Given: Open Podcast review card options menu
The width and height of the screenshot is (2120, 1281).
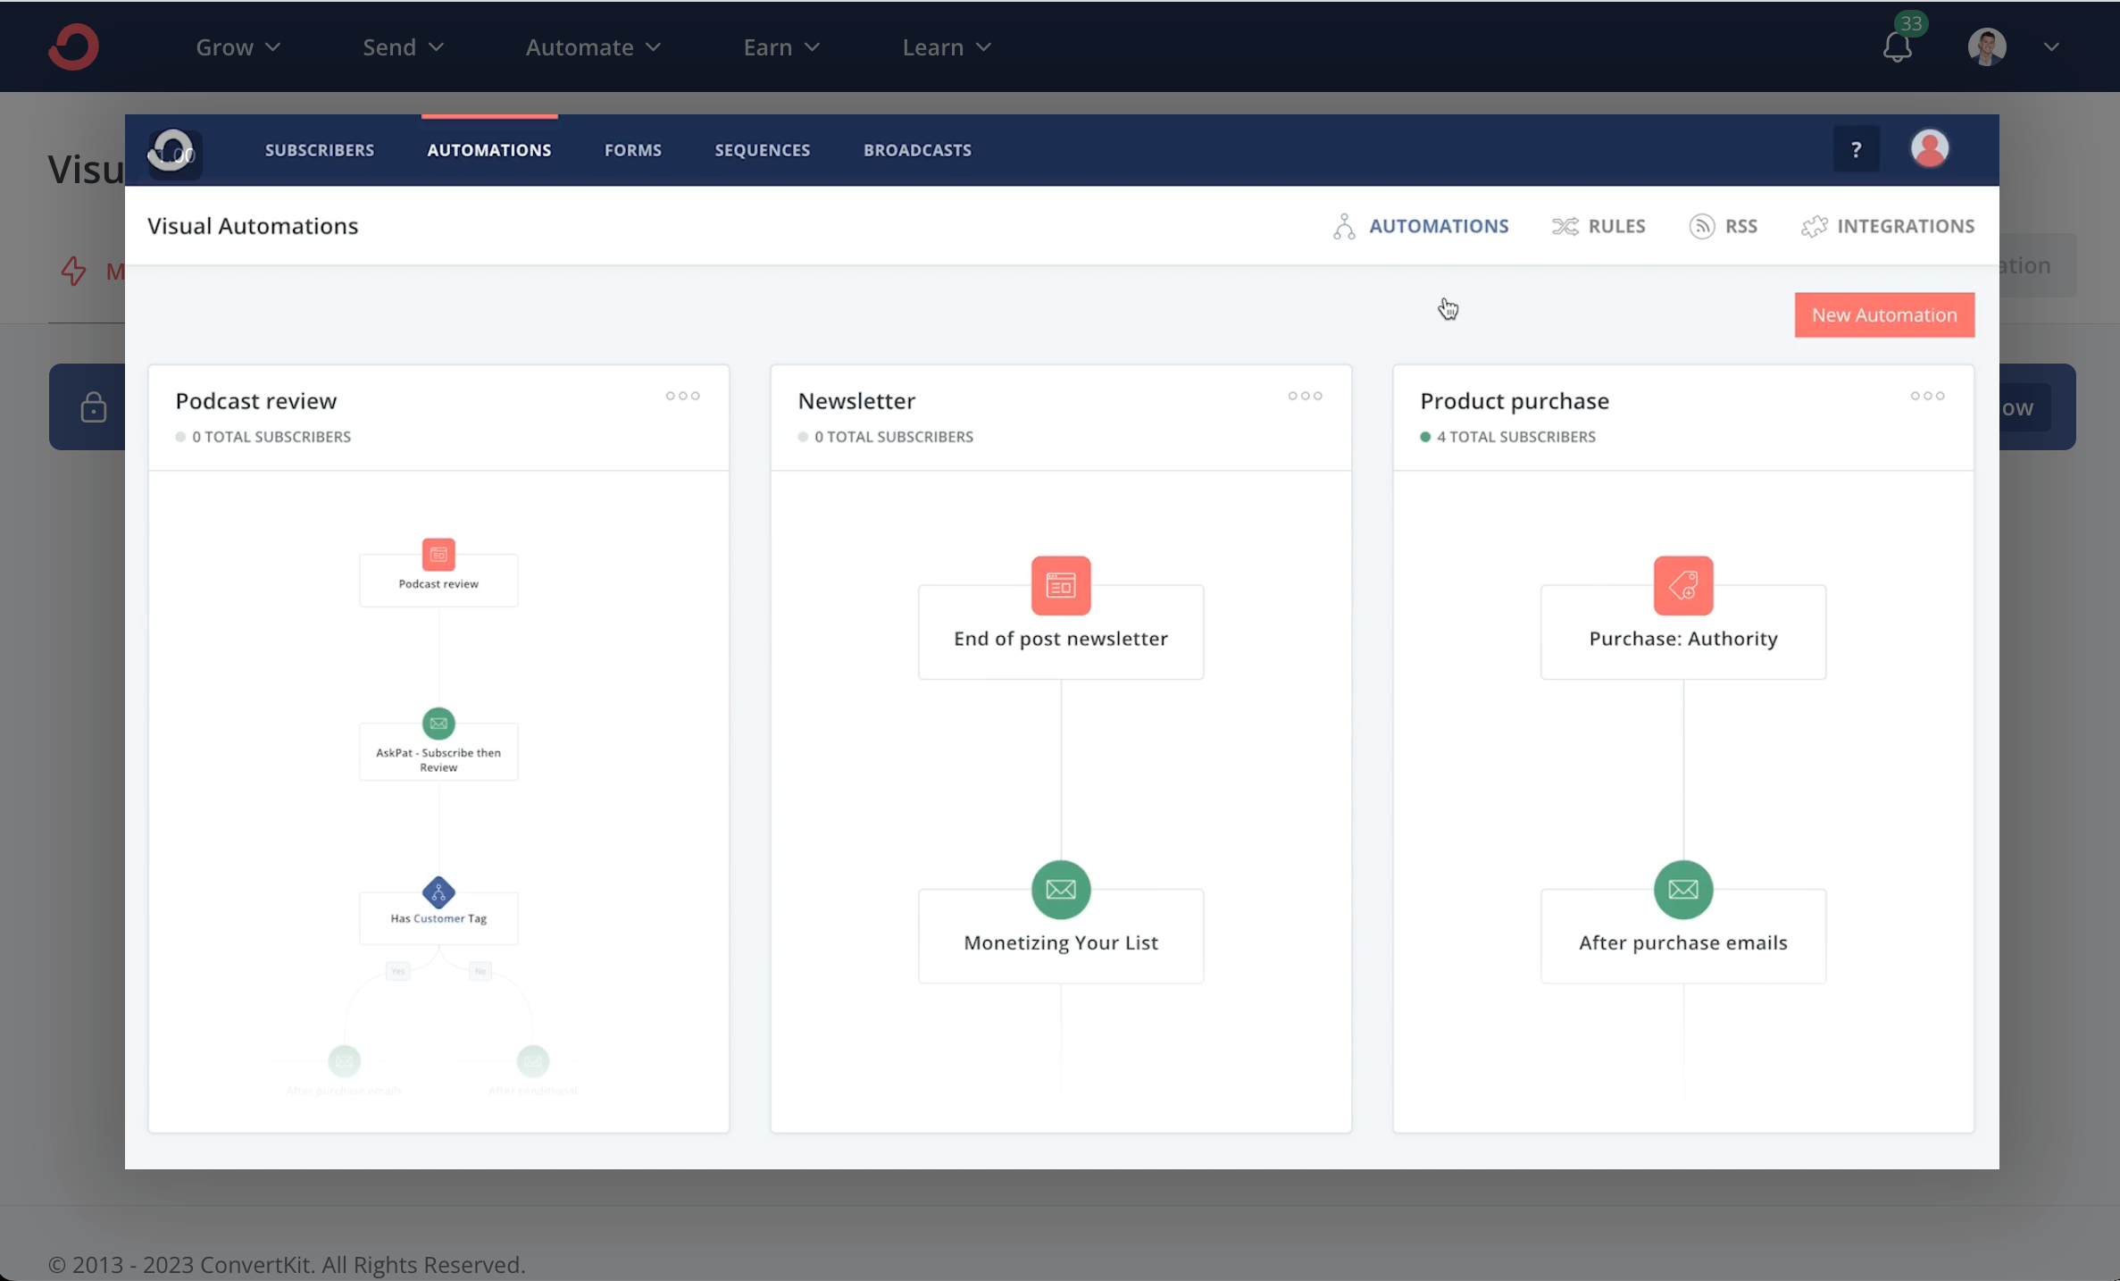Looking at the screenshot, I should pos(682,396).
